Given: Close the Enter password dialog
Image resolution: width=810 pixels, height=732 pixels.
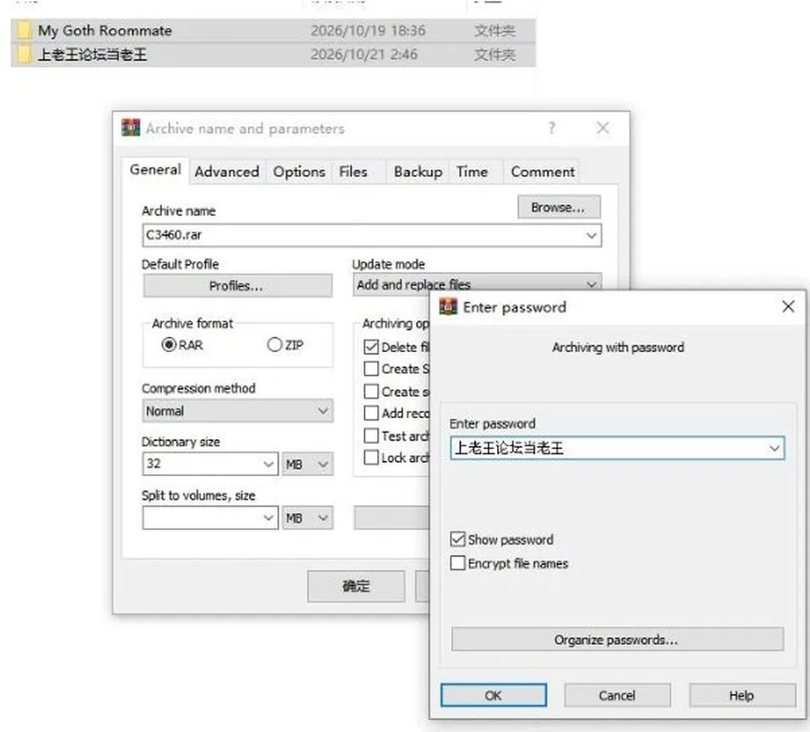Looking at the screenshot, I should point(788,306).
